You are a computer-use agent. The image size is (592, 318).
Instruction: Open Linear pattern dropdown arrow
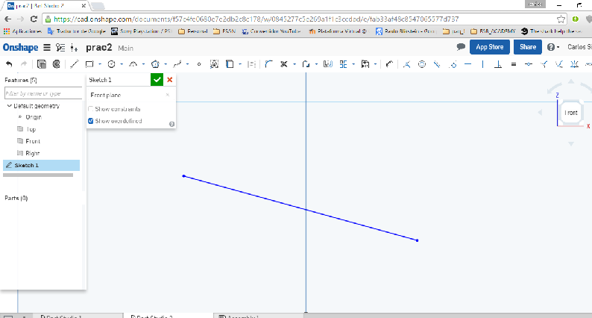point(353,64)
